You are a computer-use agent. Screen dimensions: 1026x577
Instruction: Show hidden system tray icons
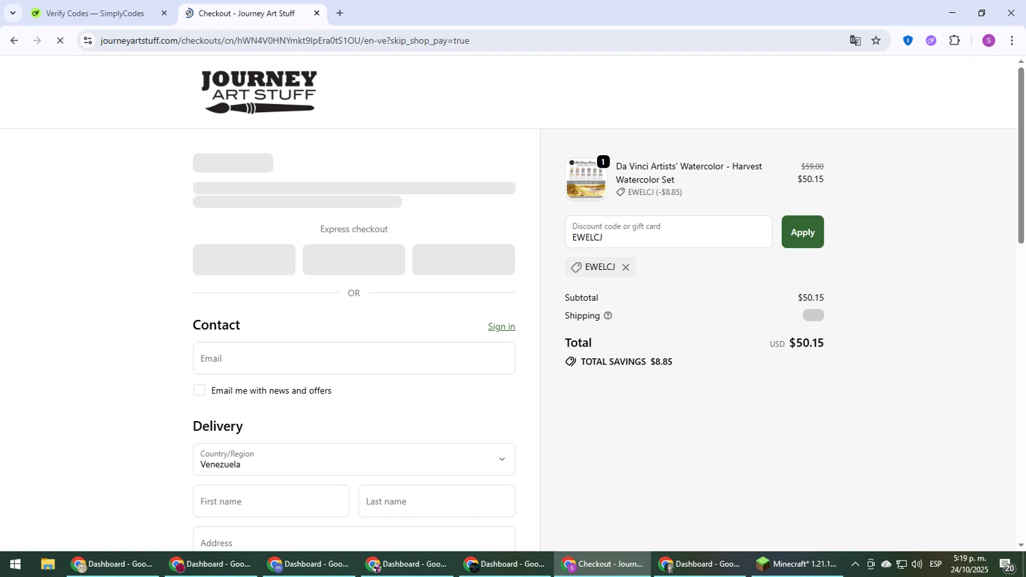pos(855,565)
